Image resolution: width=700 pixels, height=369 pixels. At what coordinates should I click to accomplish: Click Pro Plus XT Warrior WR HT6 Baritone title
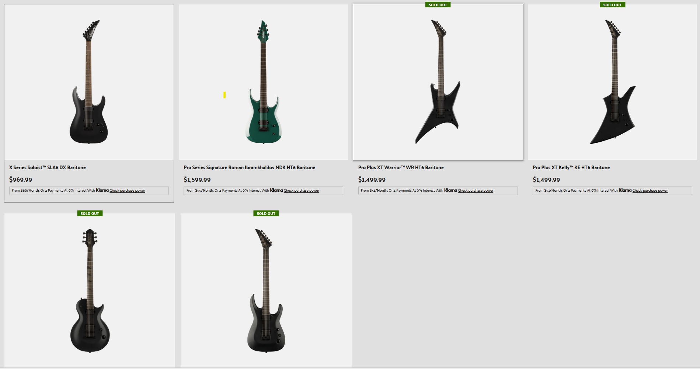tap(401, 167)
